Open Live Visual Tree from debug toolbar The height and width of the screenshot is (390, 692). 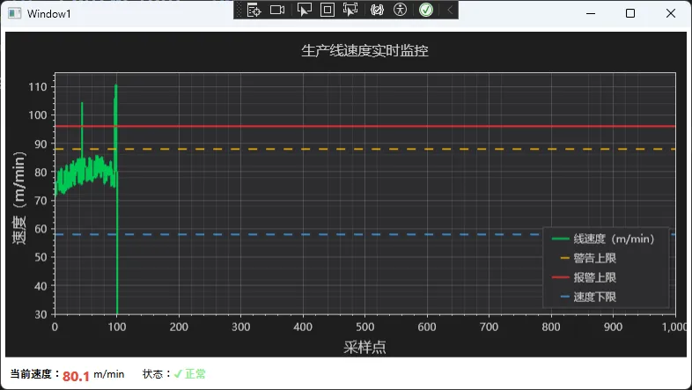click(x=254, y=10)
